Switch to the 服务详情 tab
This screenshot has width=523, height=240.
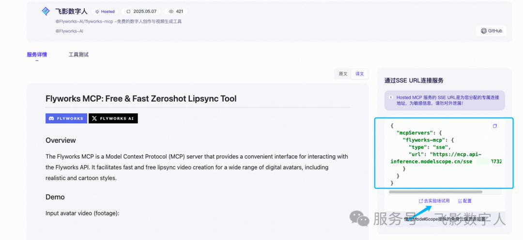pos(37,55)
